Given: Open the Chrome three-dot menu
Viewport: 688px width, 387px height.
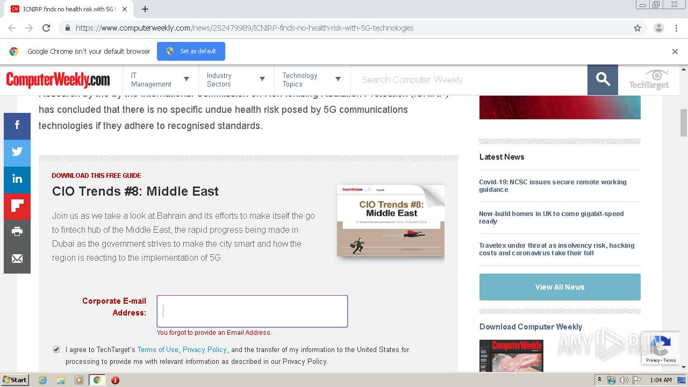Looking at the screenshot, I should pos(676,28).
